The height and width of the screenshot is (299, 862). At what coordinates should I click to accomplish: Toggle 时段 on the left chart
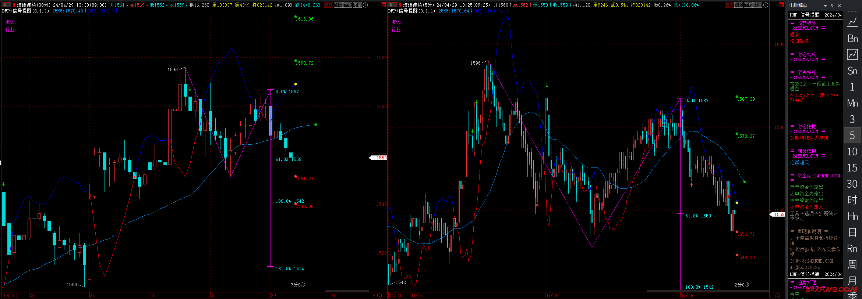[338, 5]
